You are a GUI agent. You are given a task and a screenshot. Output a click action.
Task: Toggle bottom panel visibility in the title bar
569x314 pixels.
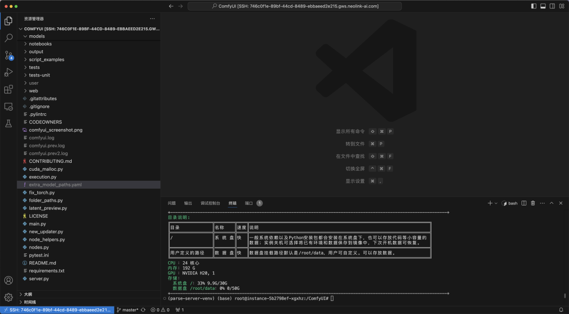543,6
